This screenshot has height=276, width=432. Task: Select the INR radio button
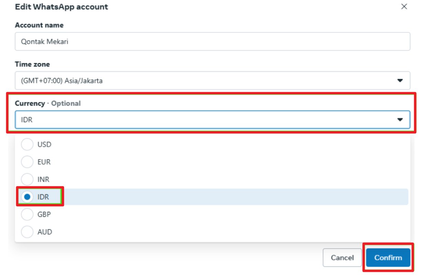(27, 179)
